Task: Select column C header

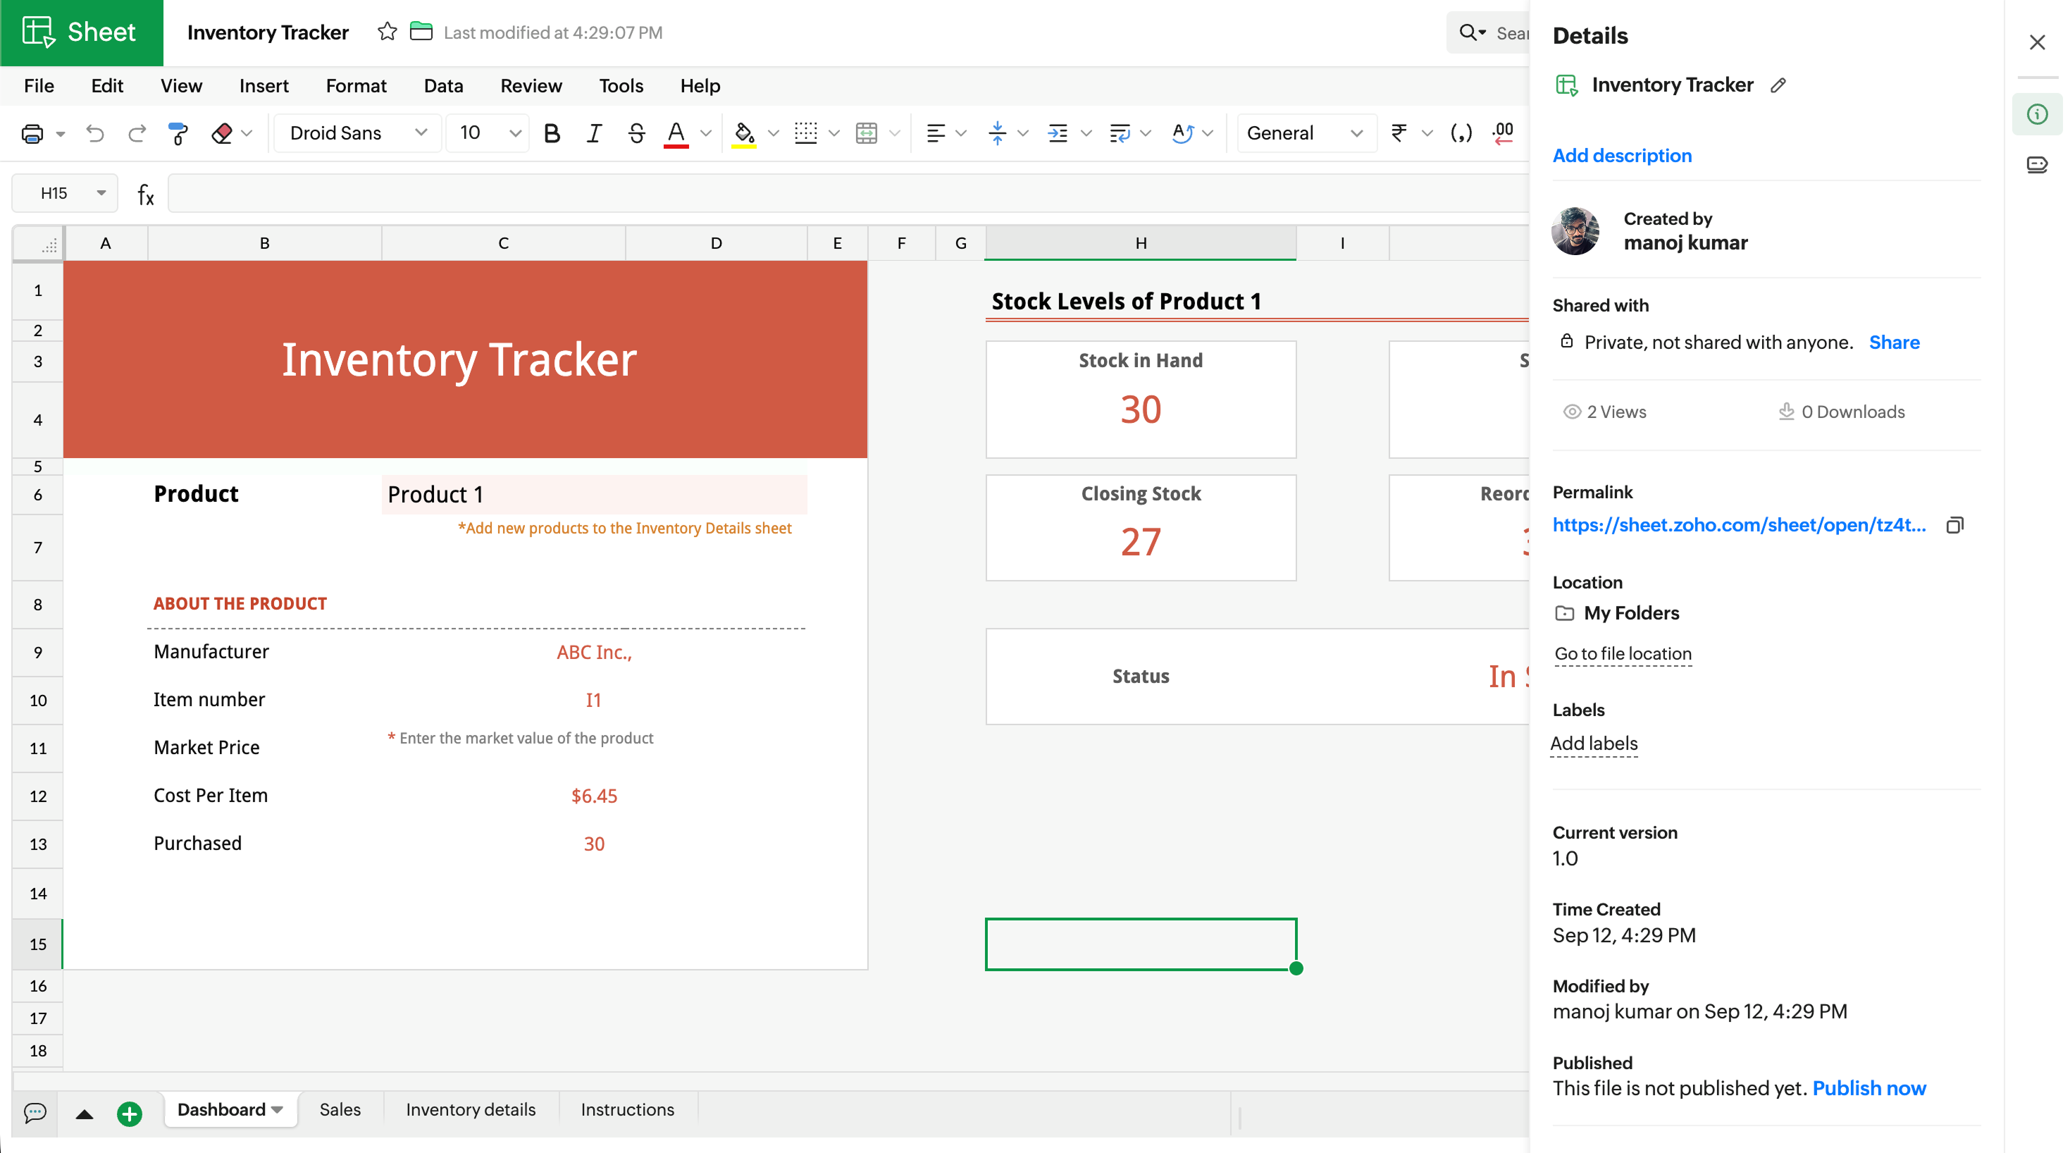Action: [503, 243]
